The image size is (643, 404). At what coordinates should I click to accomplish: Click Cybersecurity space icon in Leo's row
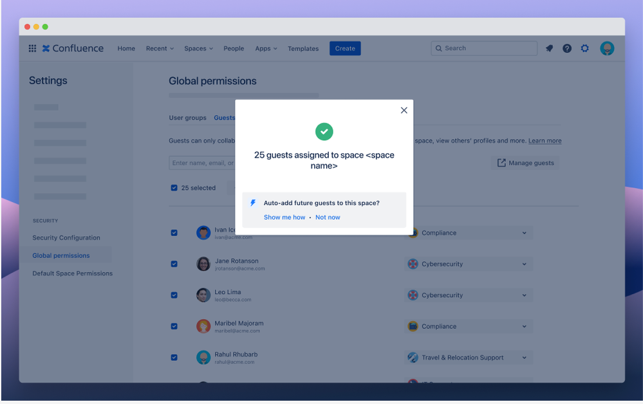413,295
